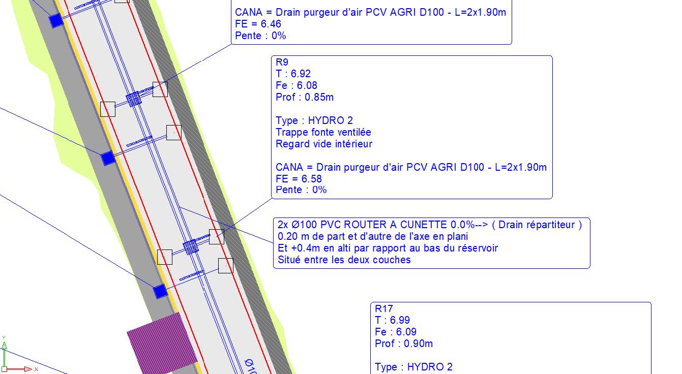682x374 pixels.
Task: Select the lowest blue filled square above purple block
Action: (x=160, y=292)
